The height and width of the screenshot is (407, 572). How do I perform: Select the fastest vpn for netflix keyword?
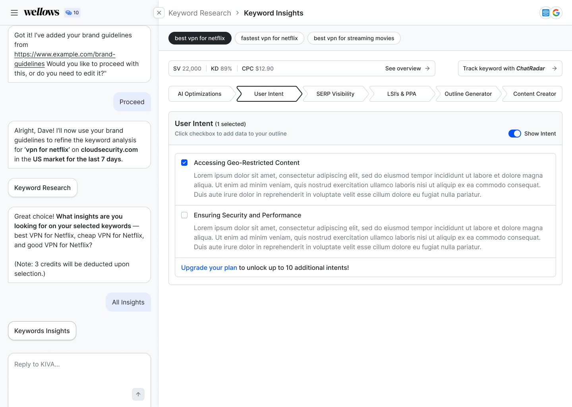269,38
